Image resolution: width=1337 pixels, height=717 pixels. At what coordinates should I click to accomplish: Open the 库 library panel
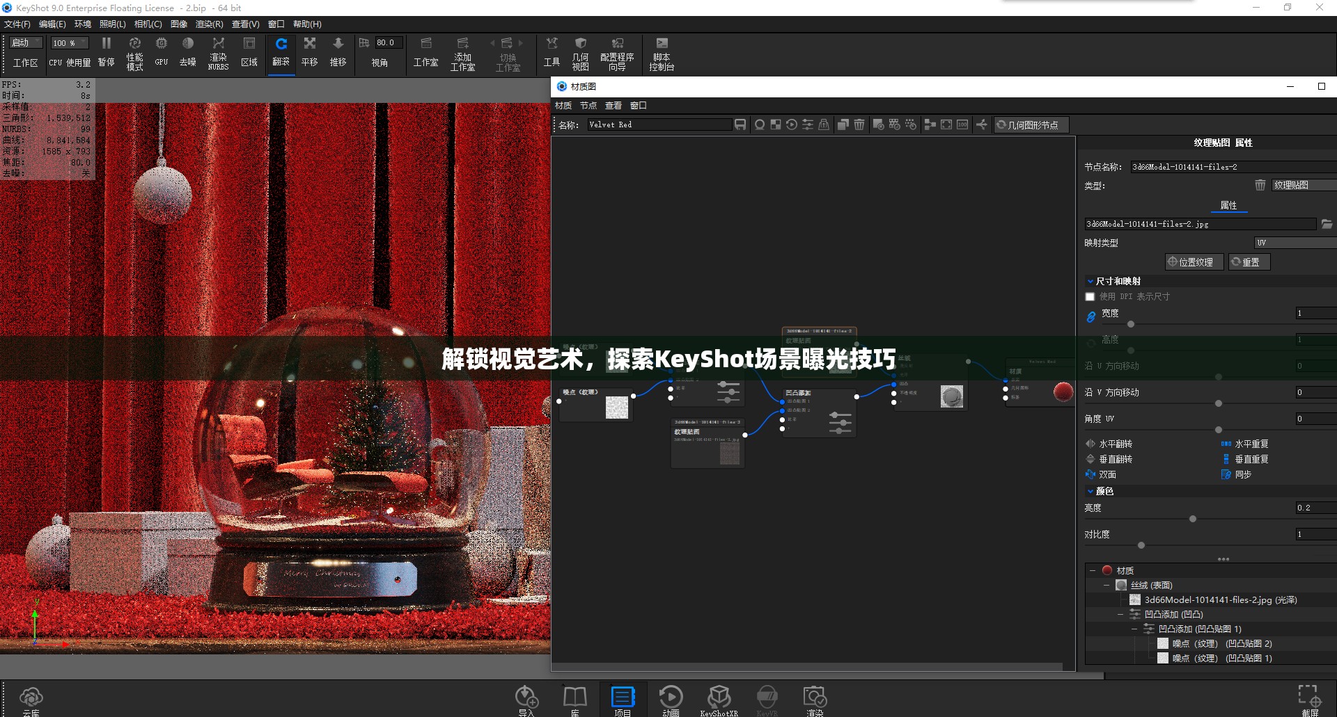575,700
